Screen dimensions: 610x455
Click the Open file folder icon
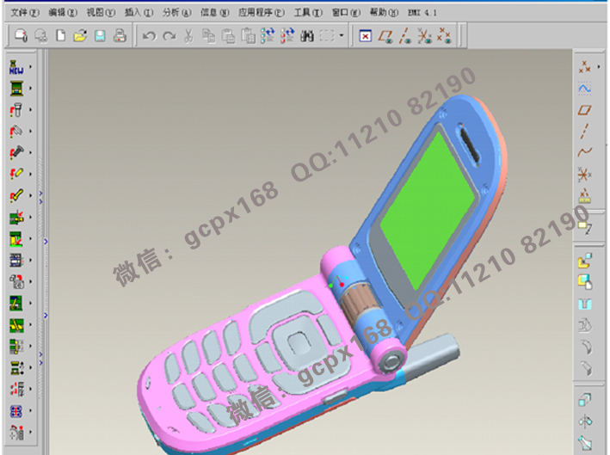80,36
